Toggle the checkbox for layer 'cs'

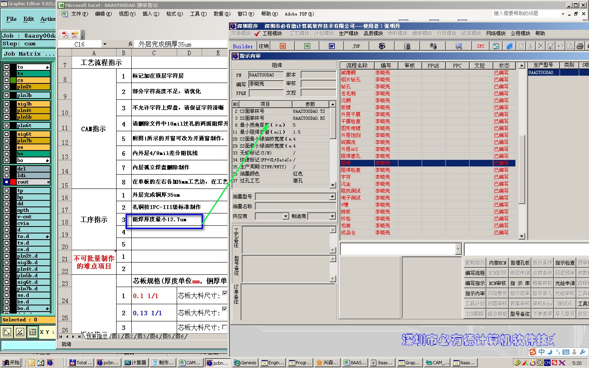(x=7, y=80)
